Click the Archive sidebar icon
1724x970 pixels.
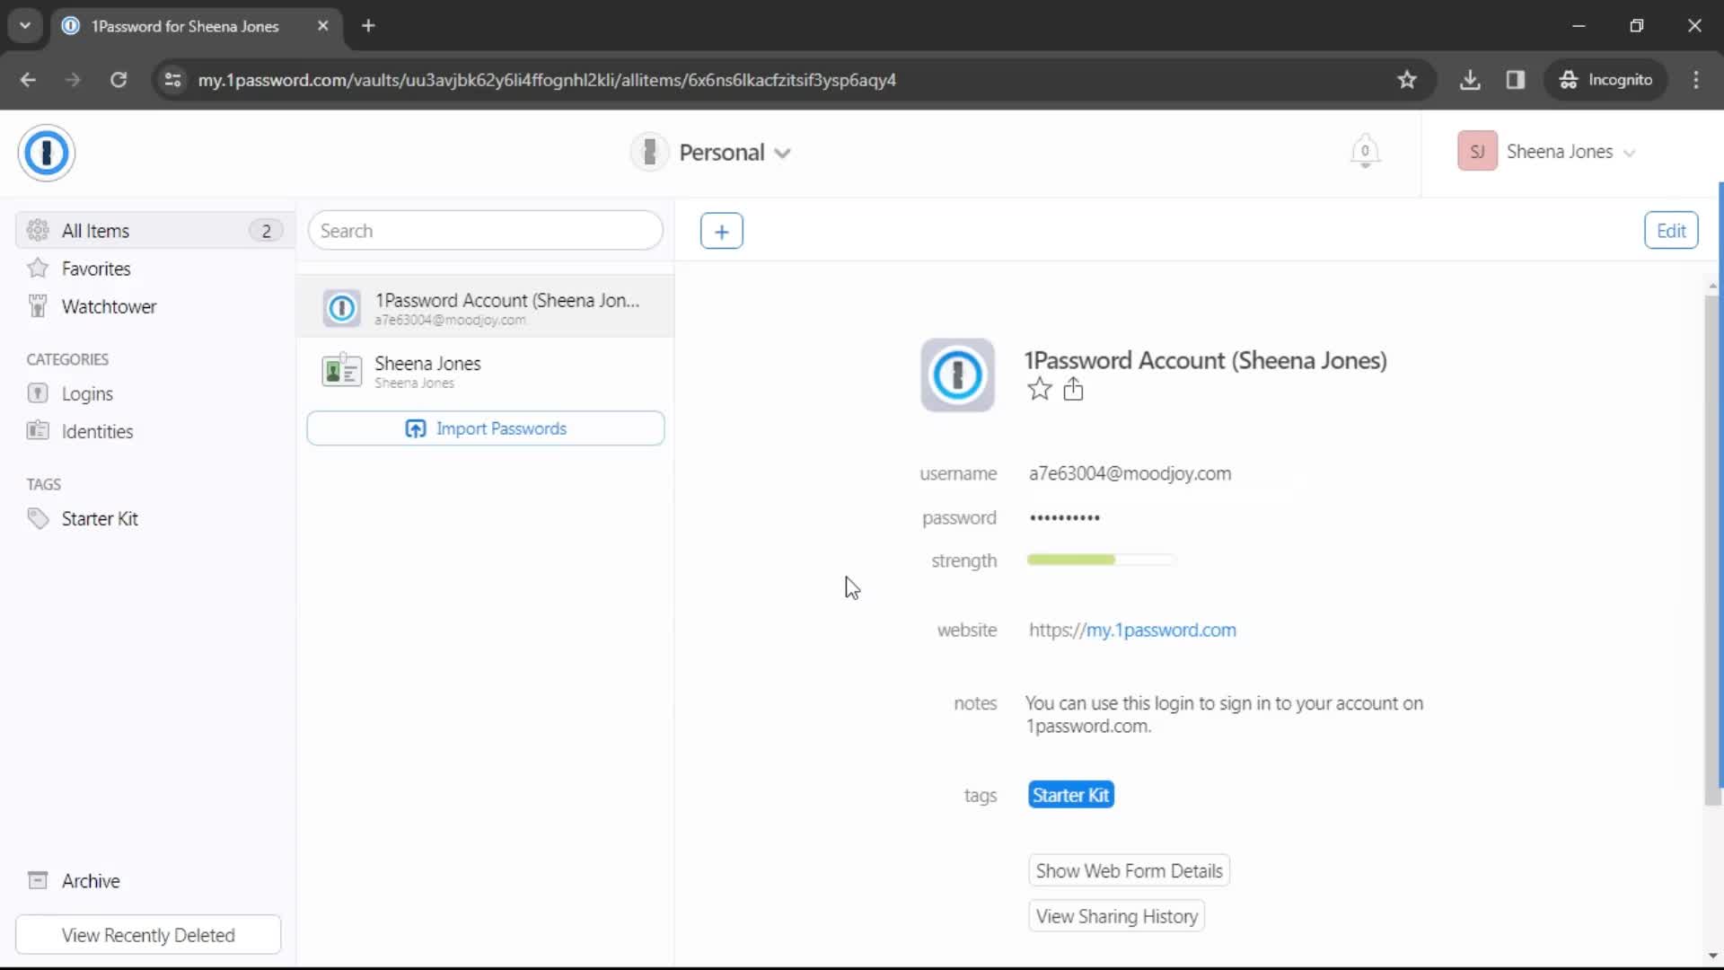pos(37,880)
